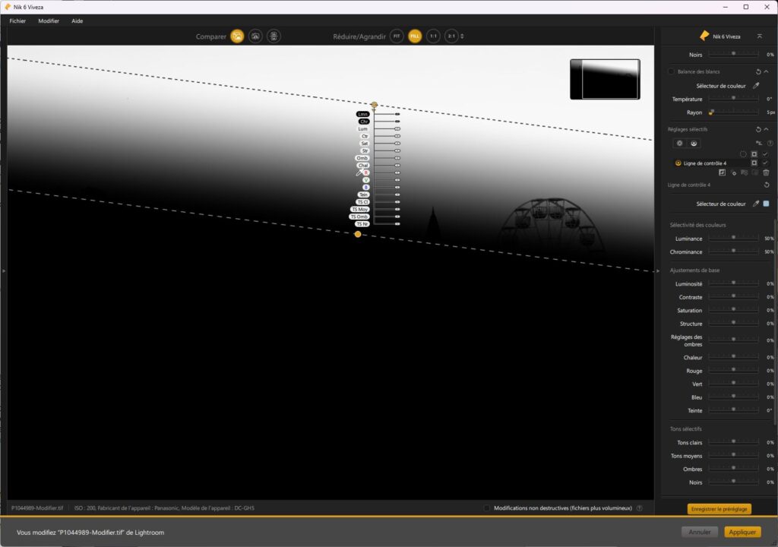
Task: Click Saturation slider in base adjustments
Action: coord(733,310)
